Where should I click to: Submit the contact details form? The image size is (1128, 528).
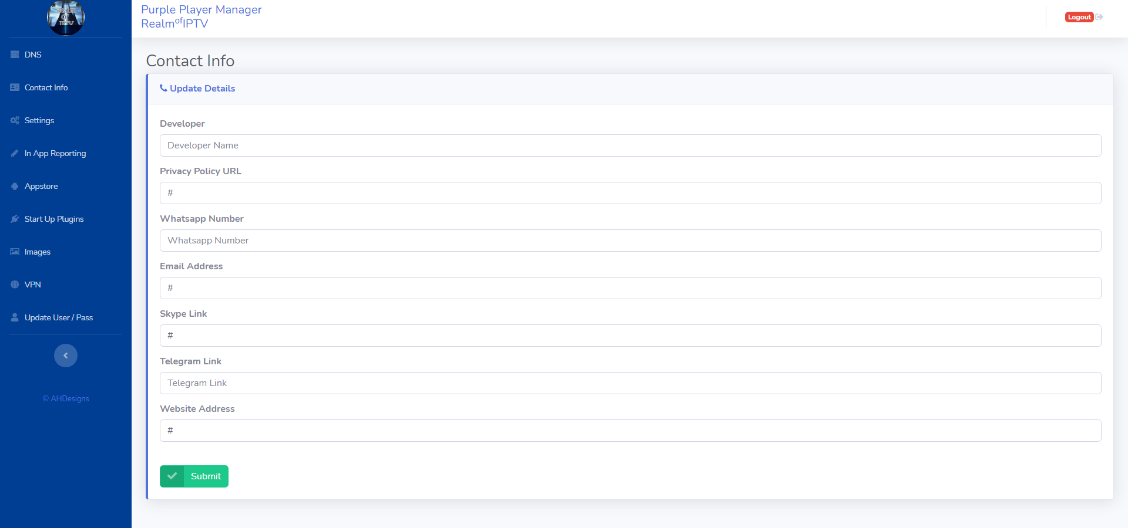pyautogui.click(x=194, y=476)
